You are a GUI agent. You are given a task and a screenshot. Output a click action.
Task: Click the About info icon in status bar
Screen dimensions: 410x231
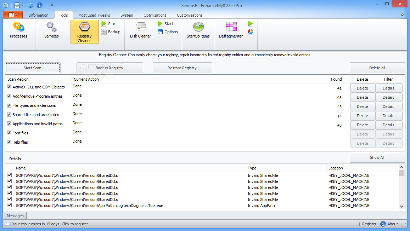coord(383,224)
